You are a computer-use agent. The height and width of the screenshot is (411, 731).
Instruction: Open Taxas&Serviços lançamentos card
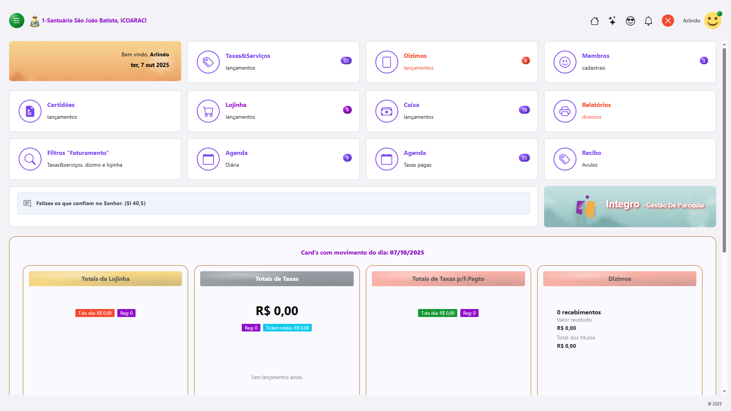point(273,62)
